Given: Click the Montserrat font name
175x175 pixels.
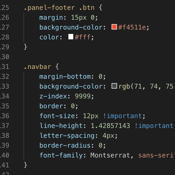Looking at the screenshot, I should click(110, 155).
